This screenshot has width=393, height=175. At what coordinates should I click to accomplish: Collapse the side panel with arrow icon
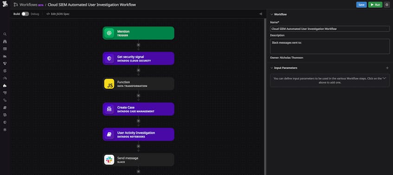[x=260, y=14]
